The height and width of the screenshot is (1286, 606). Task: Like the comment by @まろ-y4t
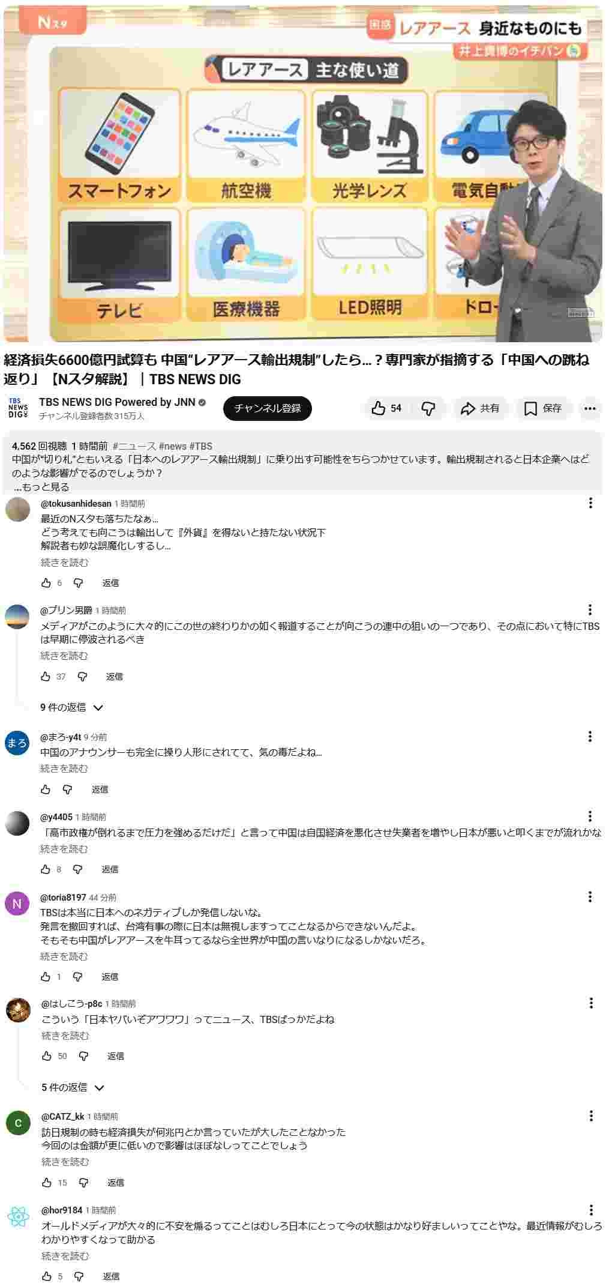pyautogui.click(x=46, y=789)
